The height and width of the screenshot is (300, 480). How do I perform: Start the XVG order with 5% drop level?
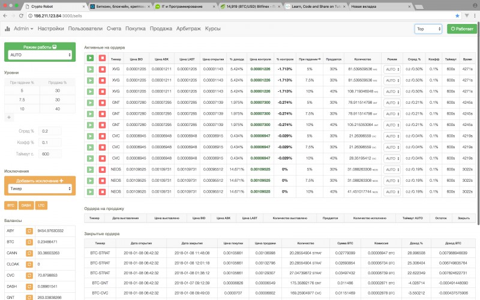(x=90, y=69)
